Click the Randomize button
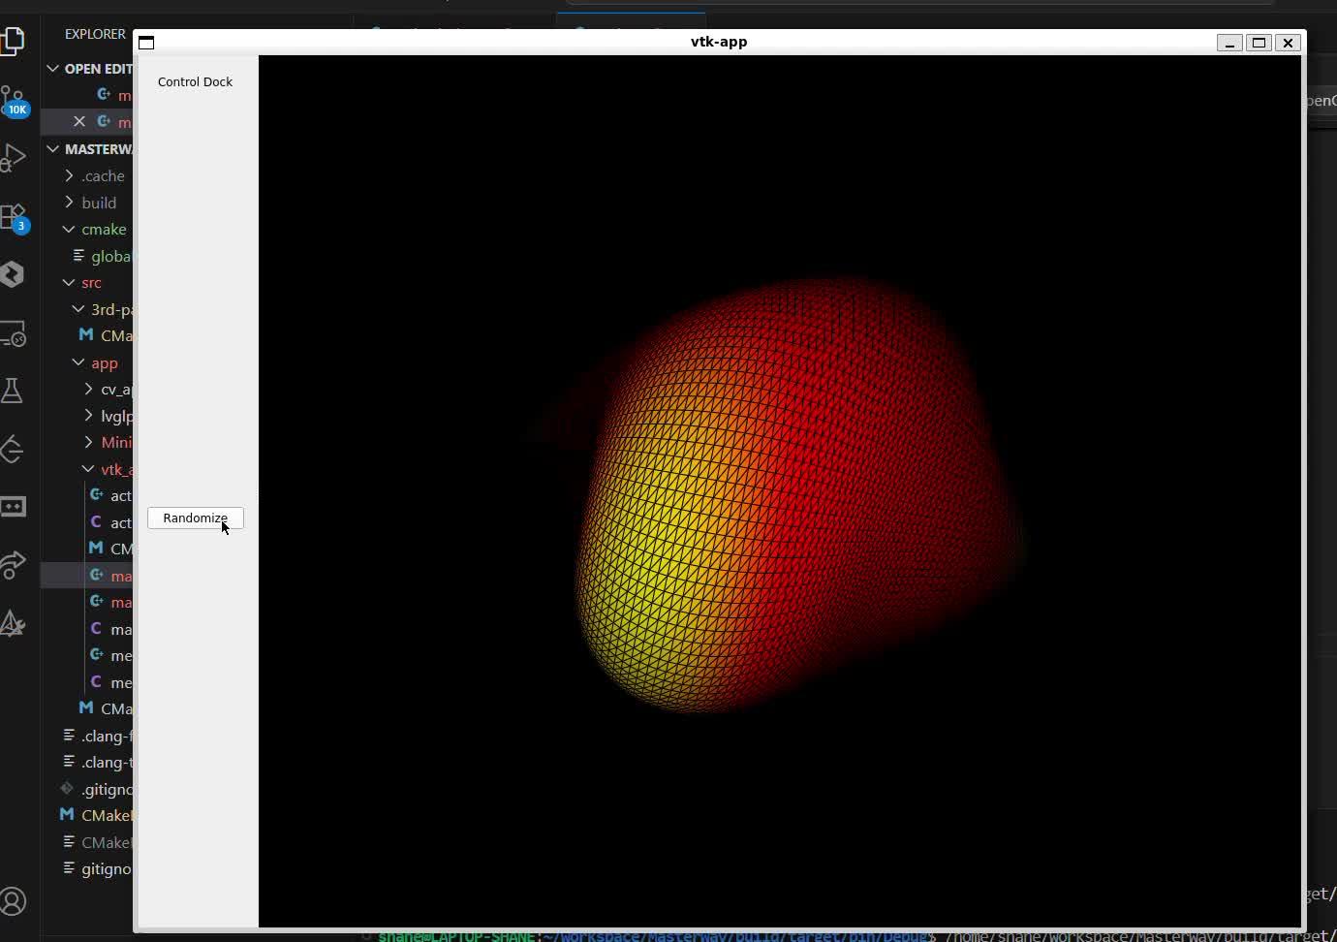The width and height of the screenshot is (1337, 942). click(x=195, y=518)
